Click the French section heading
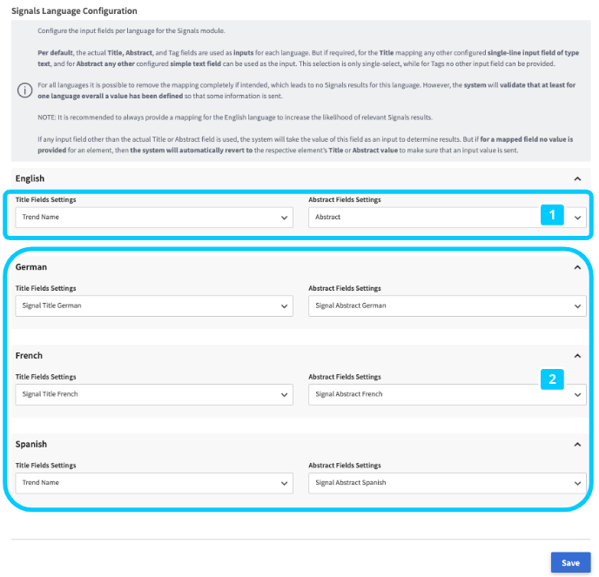Screen dimensions: 599x577 30,356
